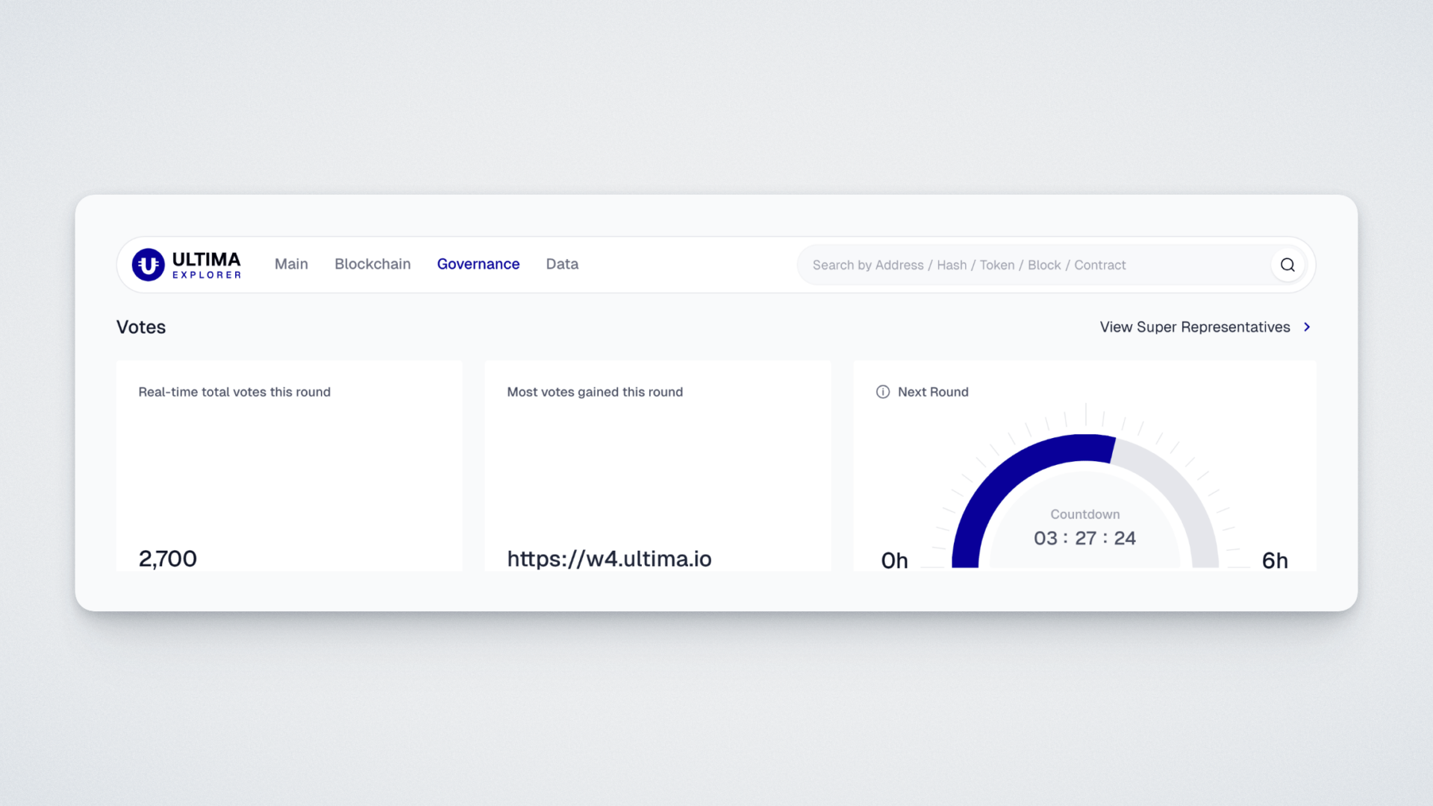Viewport: 1433px width, 806px height.
Task: Select the Governance tab
Action: [478, 264]
